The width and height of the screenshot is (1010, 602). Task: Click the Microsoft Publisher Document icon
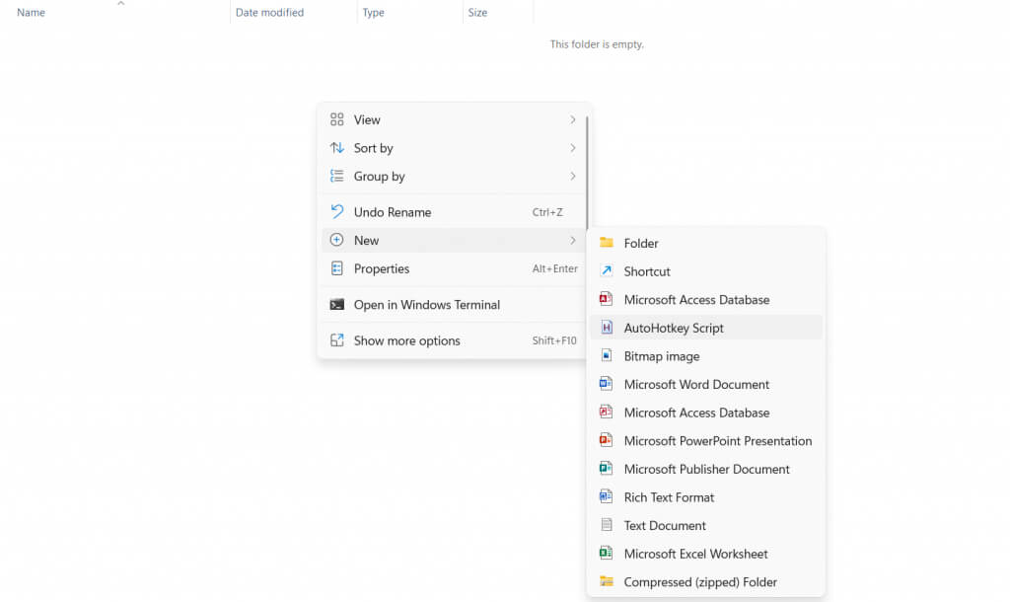click(x=607, y=469)
